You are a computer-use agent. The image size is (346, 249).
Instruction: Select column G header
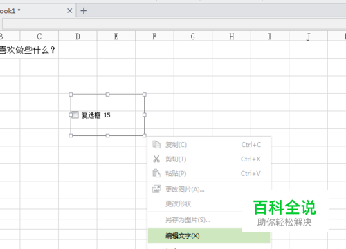193,37
